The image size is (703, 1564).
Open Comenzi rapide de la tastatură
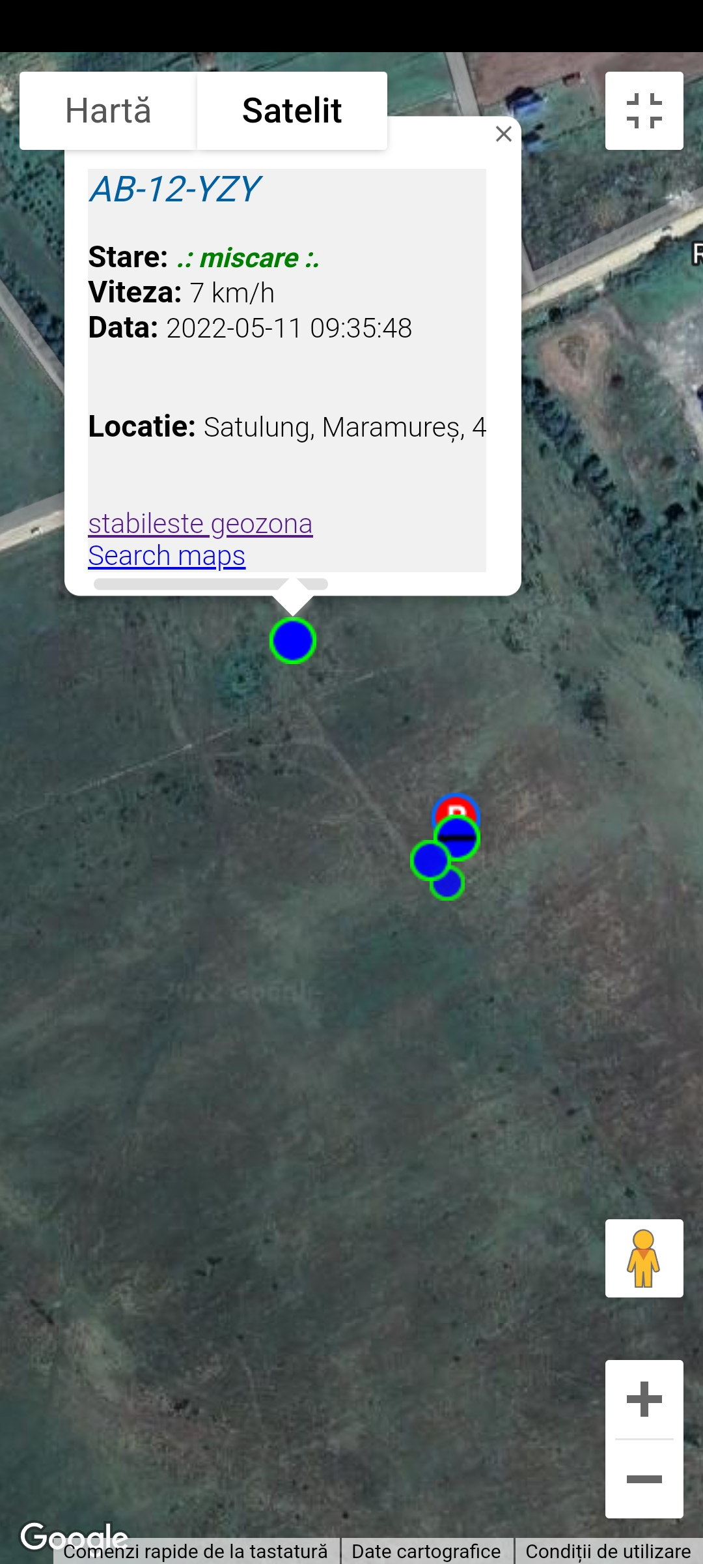click(x=195, y=1552)
